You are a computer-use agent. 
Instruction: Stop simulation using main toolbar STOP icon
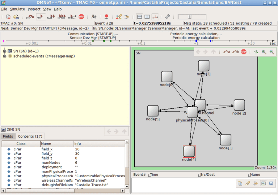coord(81,17)
